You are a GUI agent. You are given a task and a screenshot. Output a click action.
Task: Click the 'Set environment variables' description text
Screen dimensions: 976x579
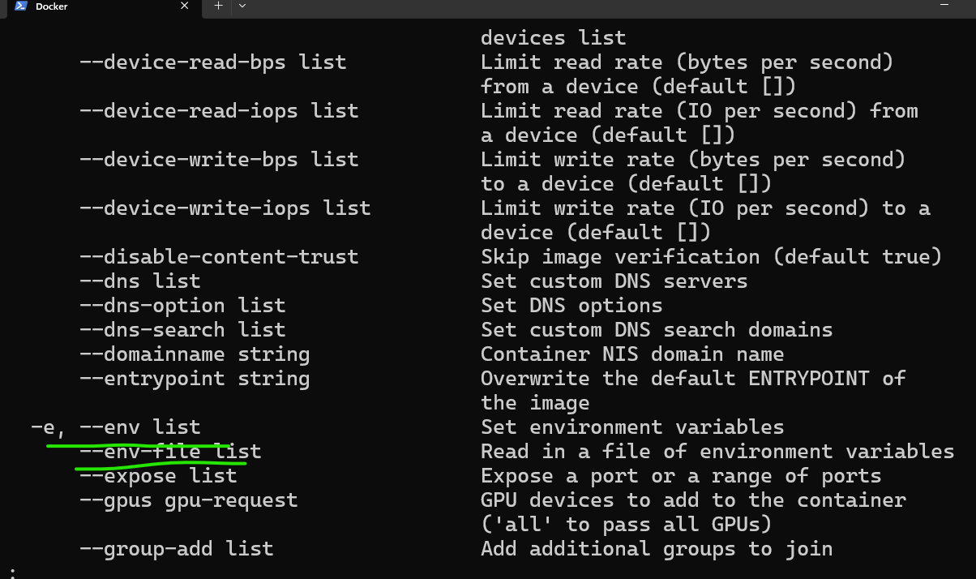click(632, 427)
